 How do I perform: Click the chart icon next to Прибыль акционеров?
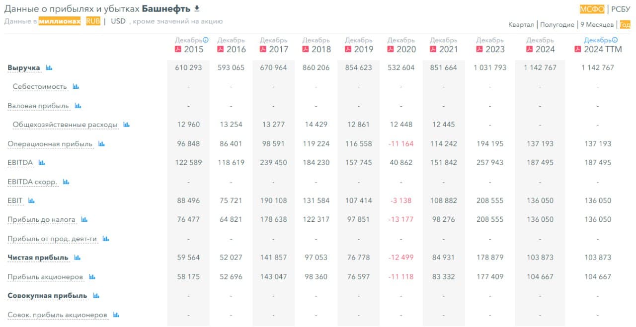tap(91, 276)
